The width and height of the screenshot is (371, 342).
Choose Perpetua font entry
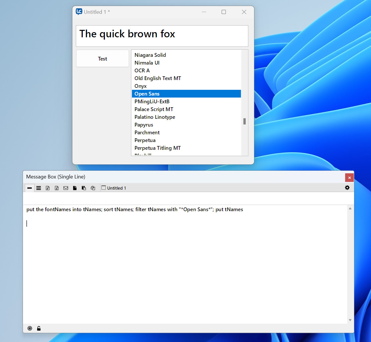point(186,140)
